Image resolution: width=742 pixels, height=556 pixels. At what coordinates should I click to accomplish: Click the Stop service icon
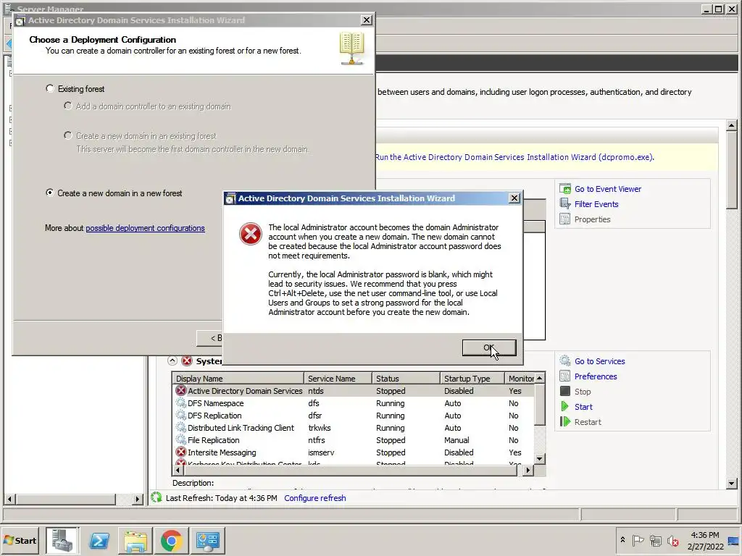[x=565, y=391]
